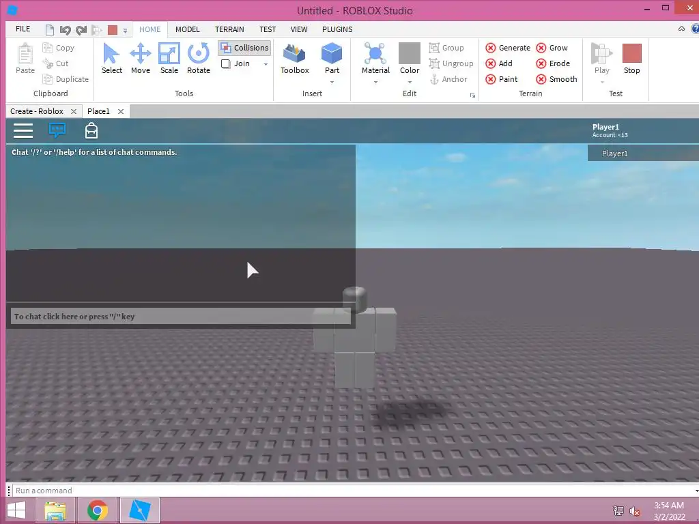Toggle Anchor on selection

(x=448, y=79)
